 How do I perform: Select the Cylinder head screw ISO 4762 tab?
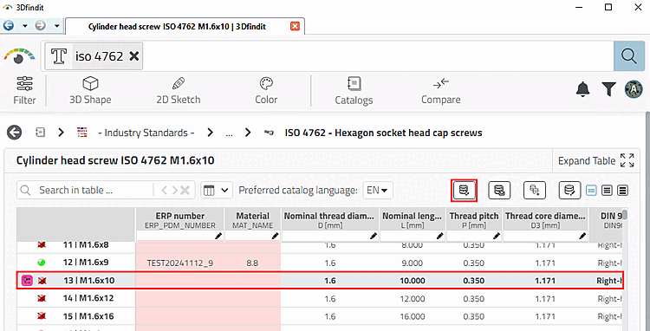(x=177, y=27)
